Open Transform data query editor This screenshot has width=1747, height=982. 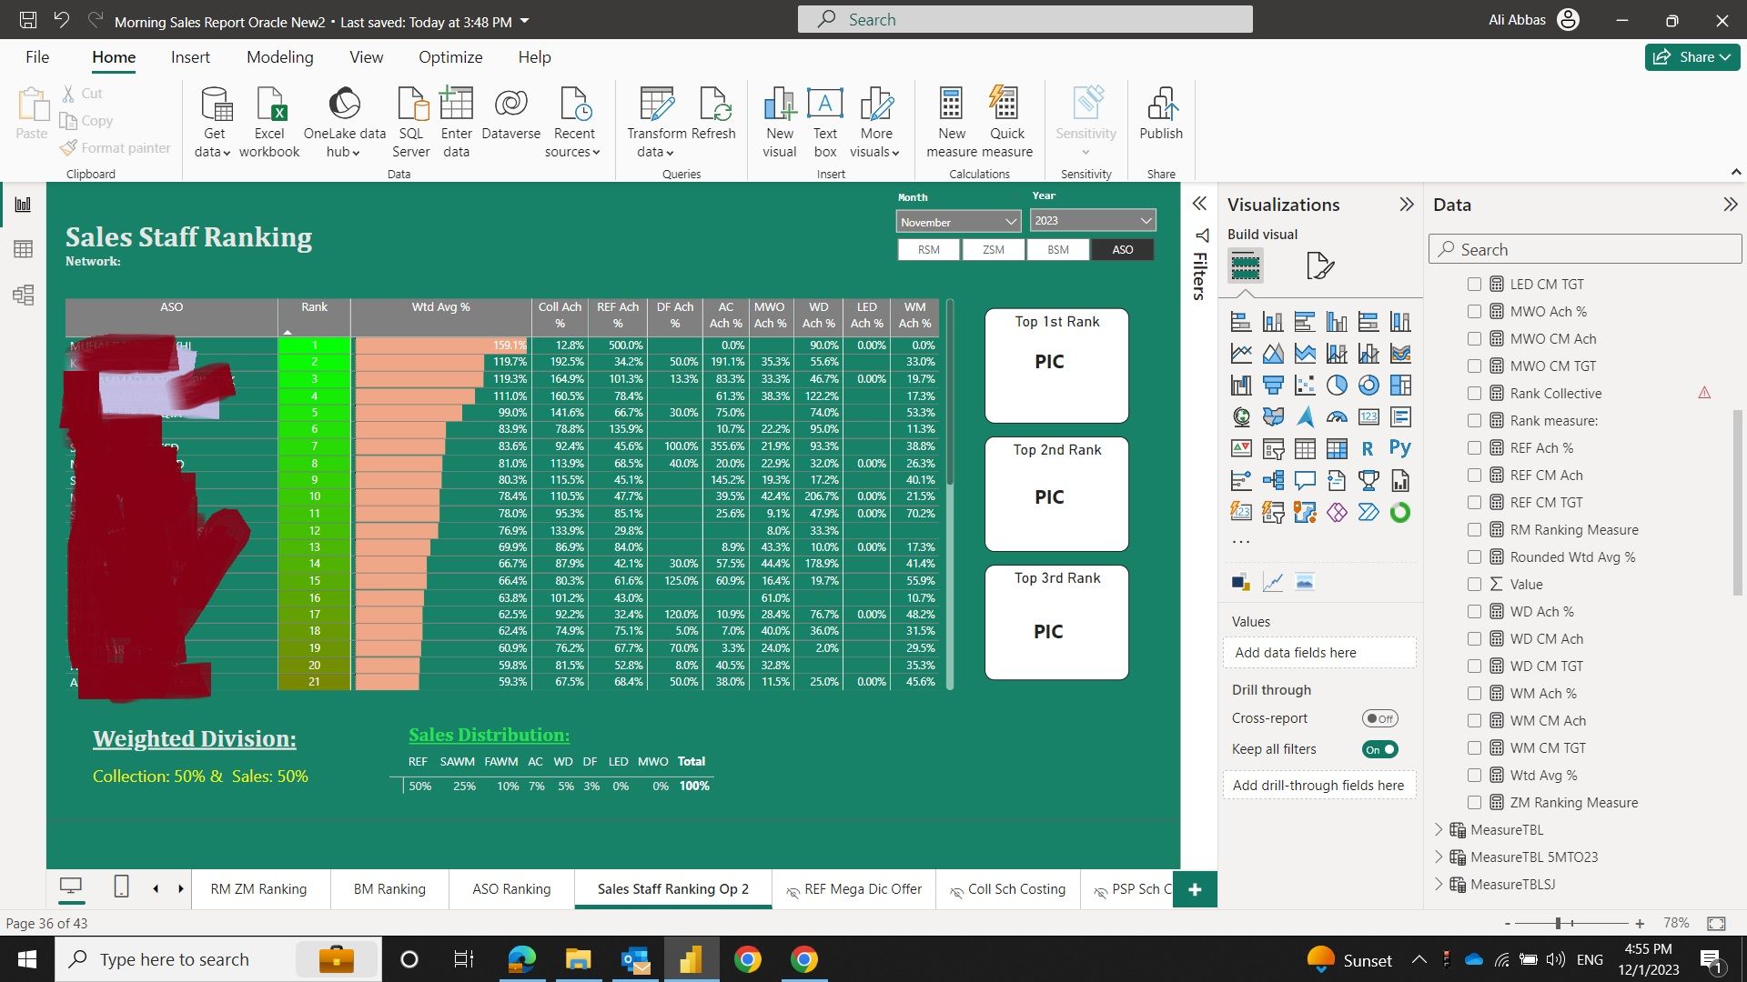[656, 122]
